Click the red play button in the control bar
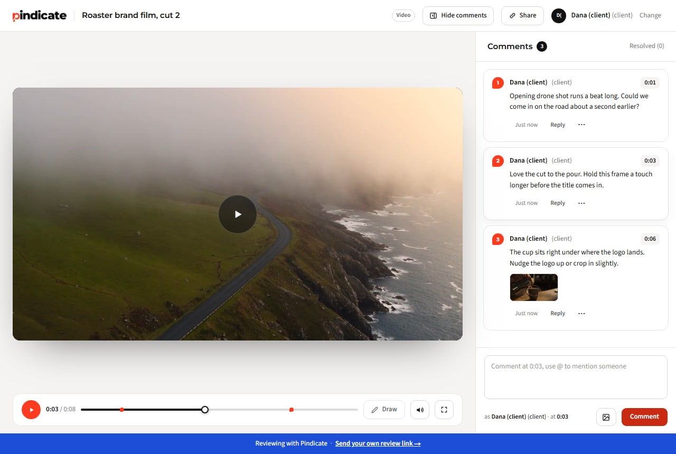Screen dimensions: 676x454 31,410
